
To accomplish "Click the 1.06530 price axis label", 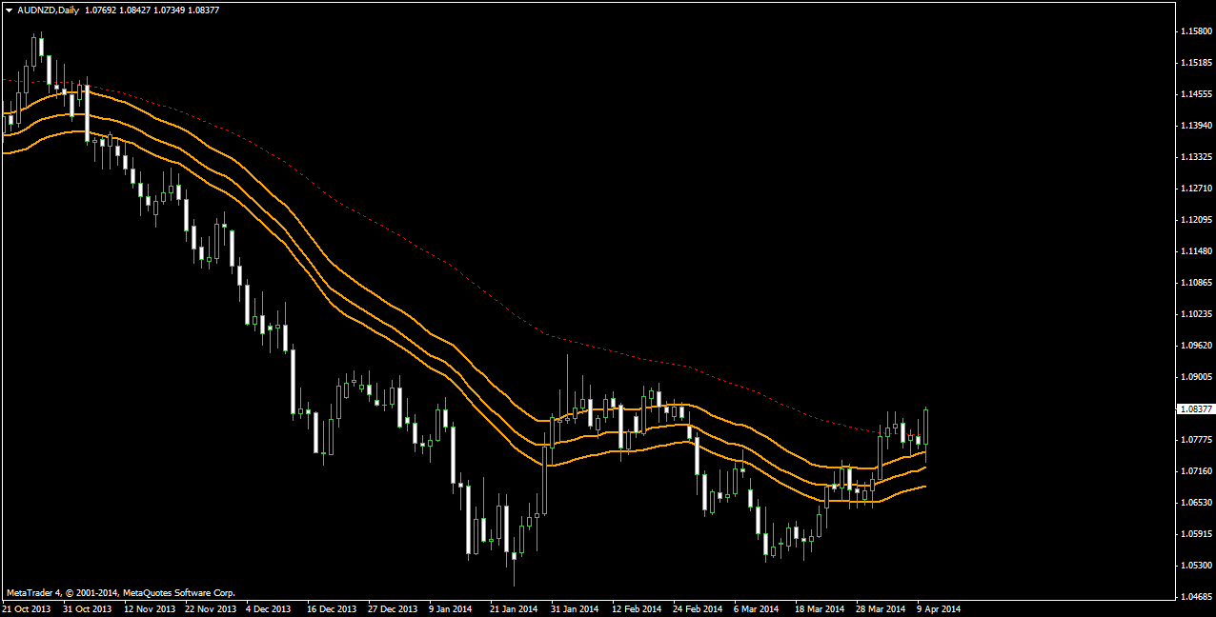I will 1195,503.
